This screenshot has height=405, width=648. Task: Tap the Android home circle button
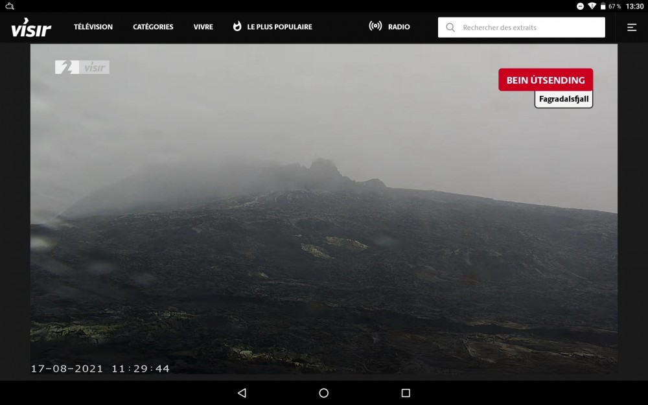[323, 393]
